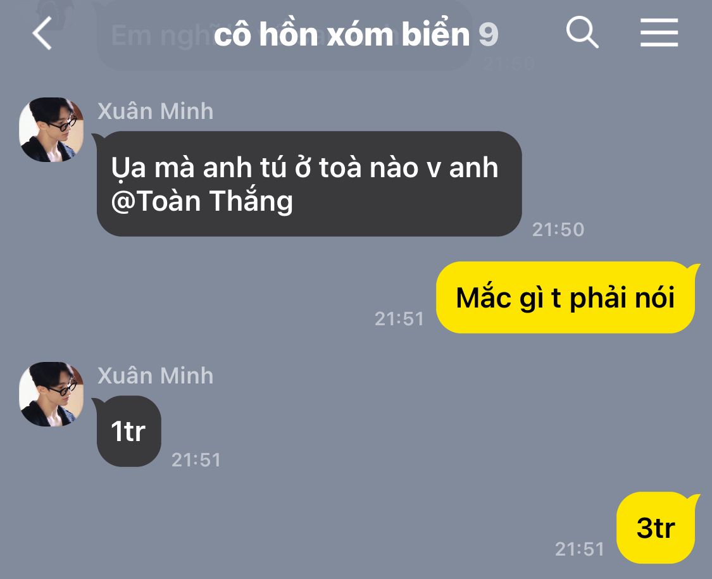Screen dimensions: 712x579
Task: Tap the 21:51 timestamp next to 1tr
Action: (196, 460)
